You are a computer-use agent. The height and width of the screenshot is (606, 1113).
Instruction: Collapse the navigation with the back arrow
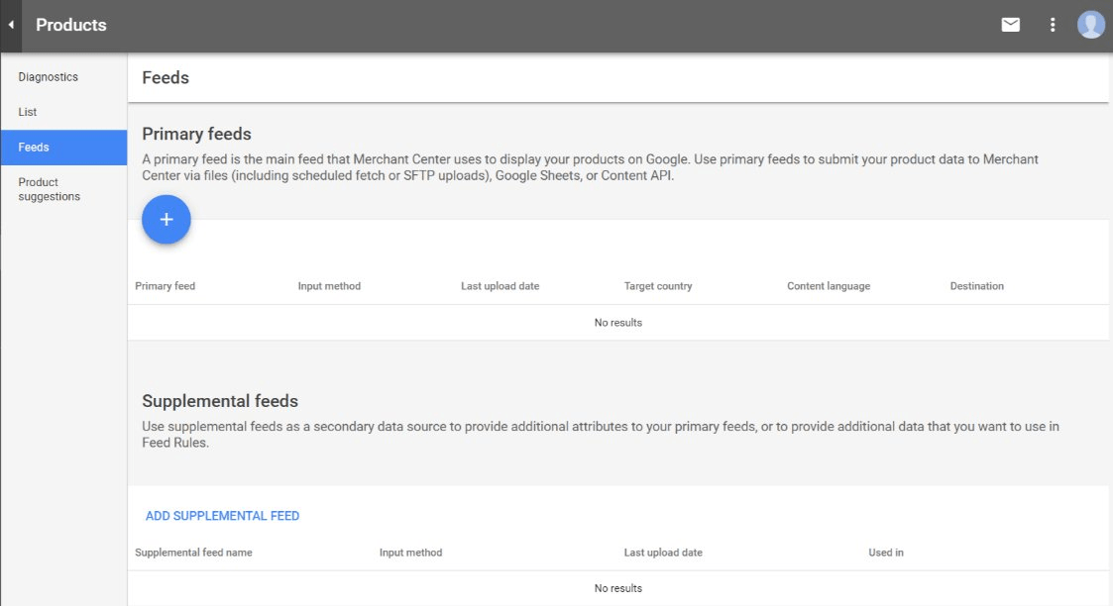pyautogui.click(x=11, y=24)
